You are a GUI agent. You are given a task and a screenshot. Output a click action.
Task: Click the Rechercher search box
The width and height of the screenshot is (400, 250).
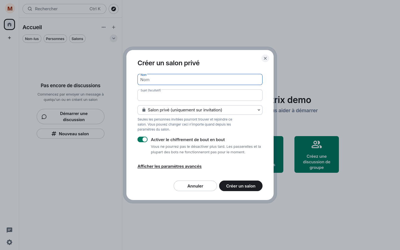click(64, 9)
